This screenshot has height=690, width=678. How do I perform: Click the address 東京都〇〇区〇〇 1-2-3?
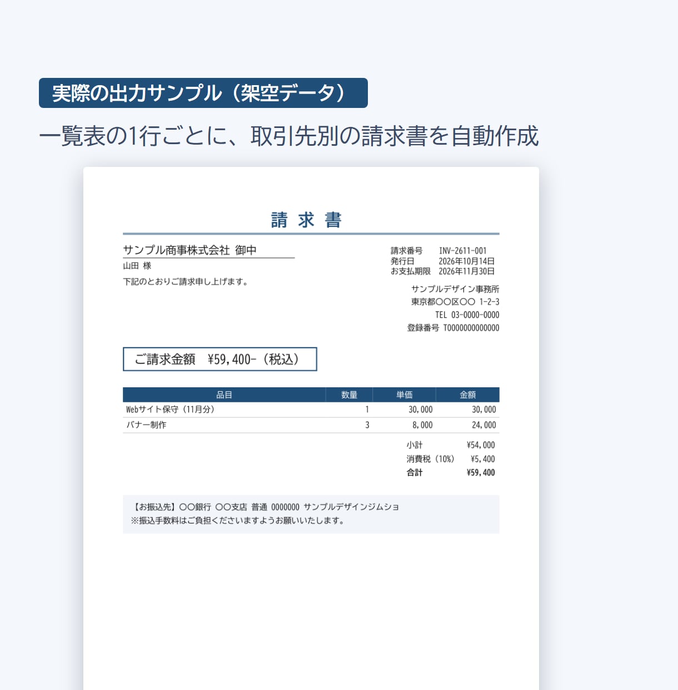click(x=455, y=302)
